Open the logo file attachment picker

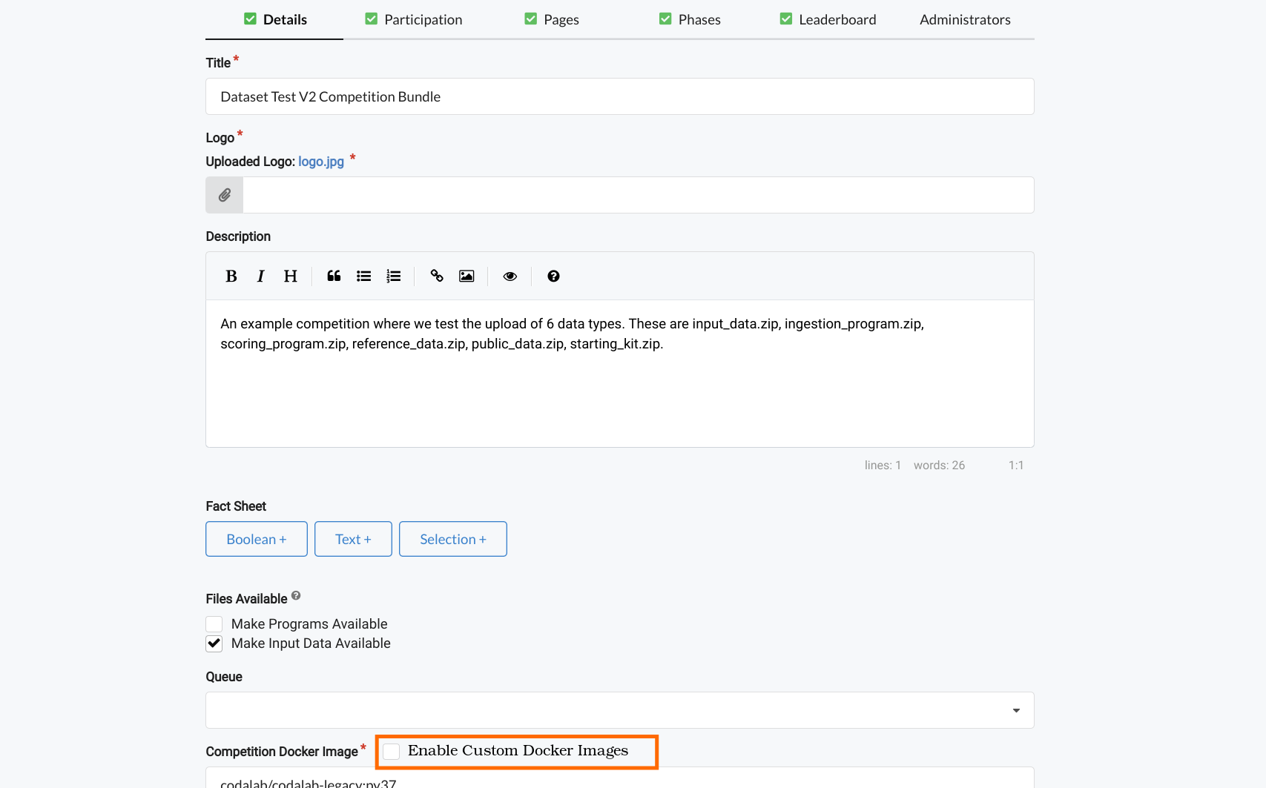(224, 194)
